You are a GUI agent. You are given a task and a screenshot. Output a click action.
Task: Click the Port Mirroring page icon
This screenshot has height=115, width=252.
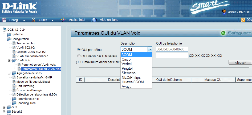click(14, 86)
